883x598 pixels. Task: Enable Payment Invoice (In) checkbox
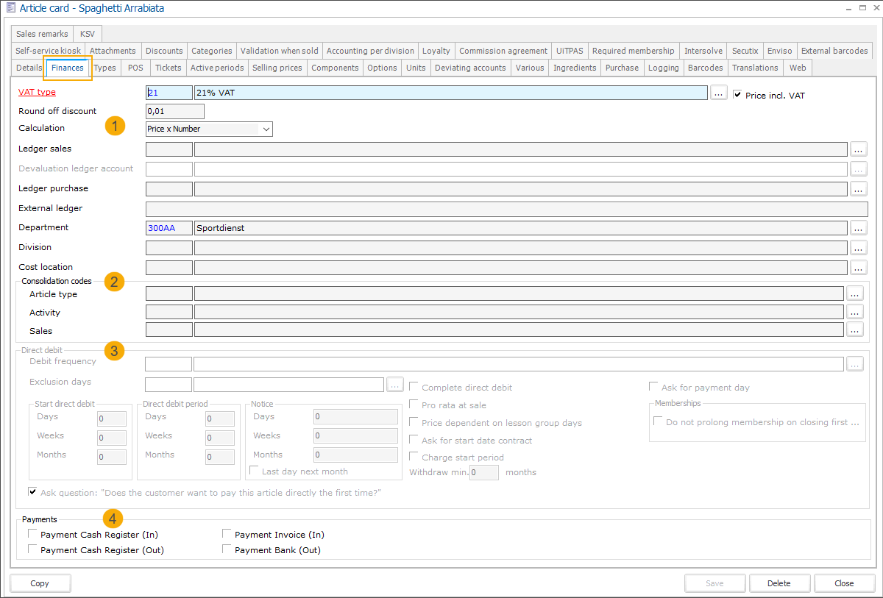pyautogui.click(x=227, y=534)
